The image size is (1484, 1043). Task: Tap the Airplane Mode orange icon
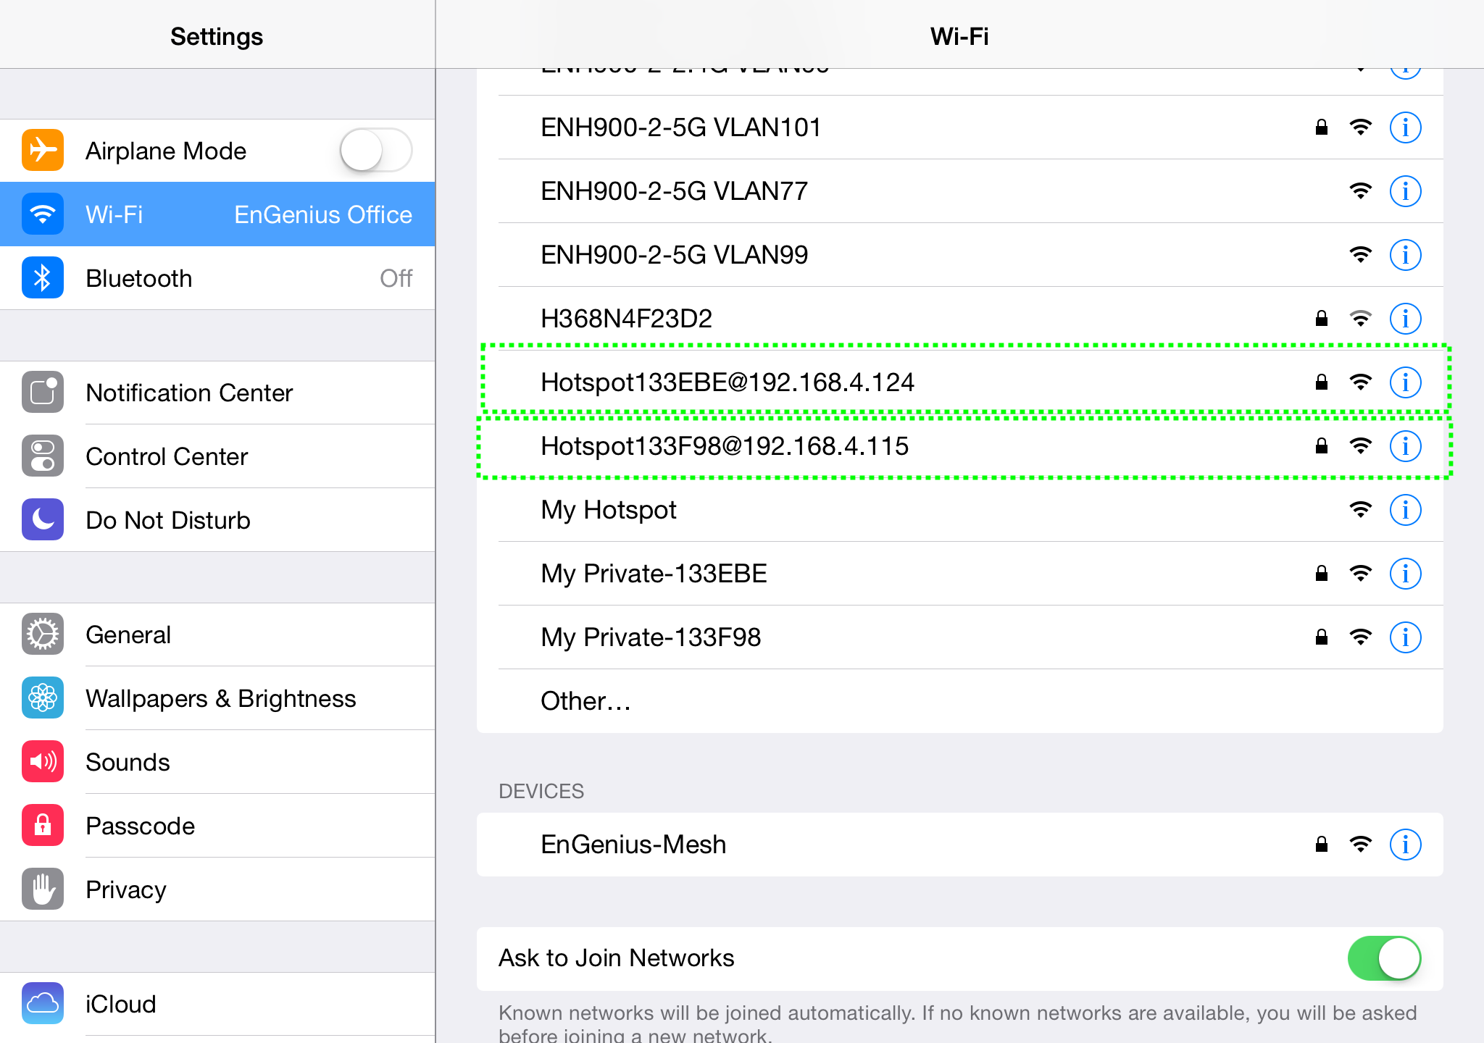pyautogui.click(x=43, y=150)
